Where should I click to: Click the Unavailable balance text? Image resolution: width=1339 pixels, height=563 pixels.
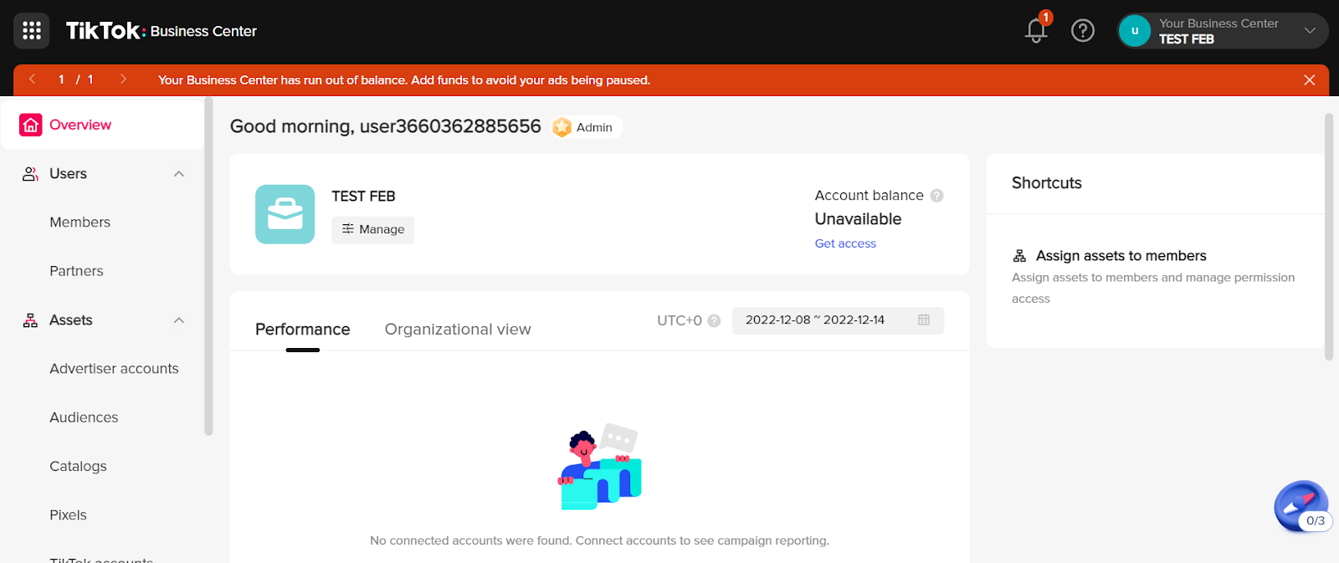(x=858, y=219)
